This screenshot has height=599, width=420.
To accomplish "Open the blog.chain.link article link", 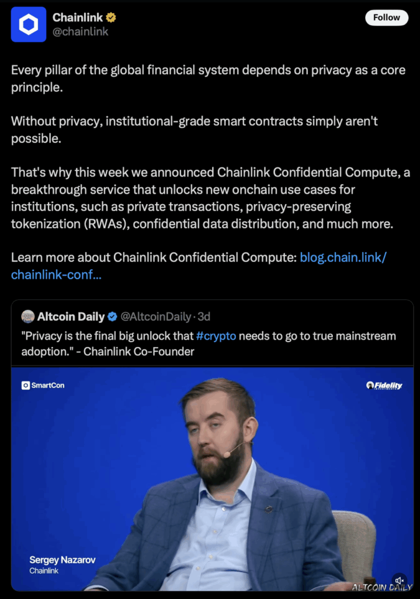I will click(342, 257).
